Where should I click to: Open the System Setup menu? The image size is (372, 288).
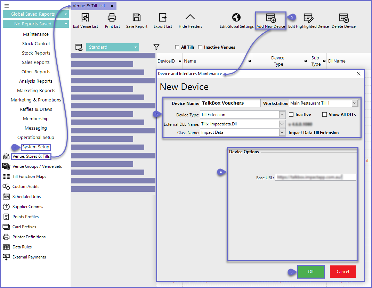36,147
